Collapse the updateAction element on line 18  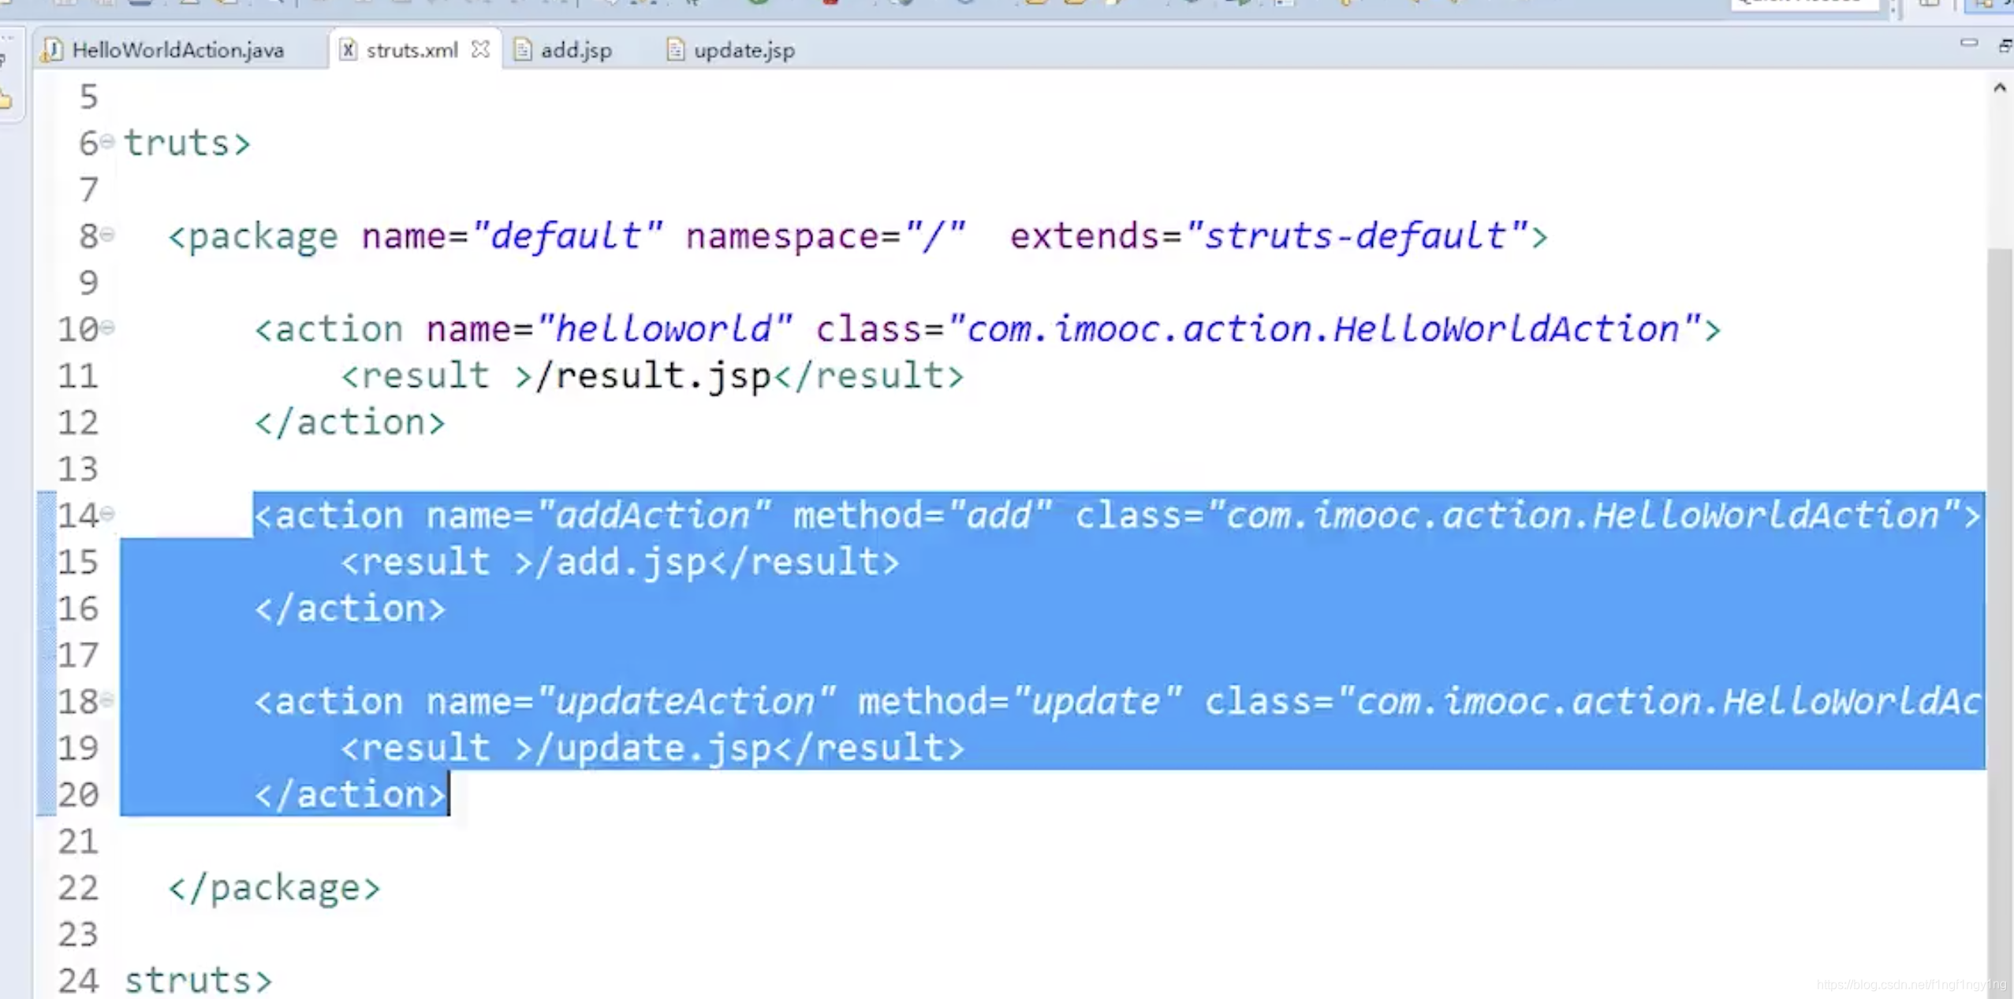point(108,700)
